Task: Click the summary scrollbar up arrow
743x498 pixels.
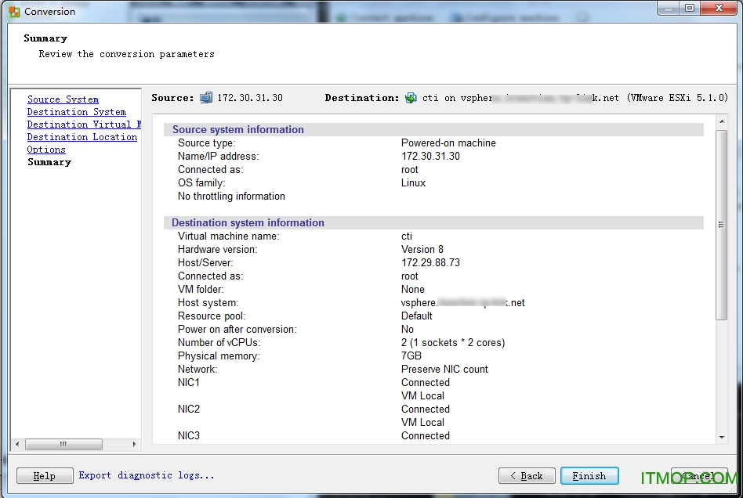Action: tap(722, 121)
